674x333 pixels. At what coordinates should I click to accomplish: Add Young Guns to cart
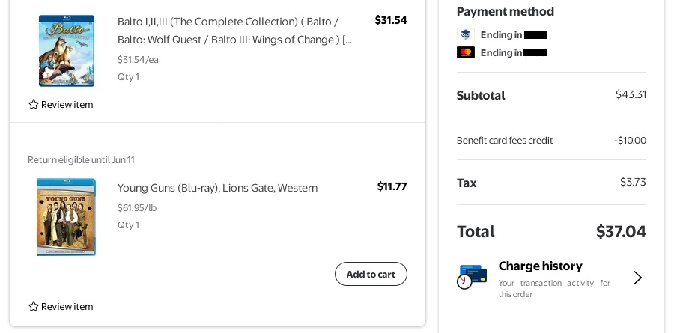coord(371,274)
